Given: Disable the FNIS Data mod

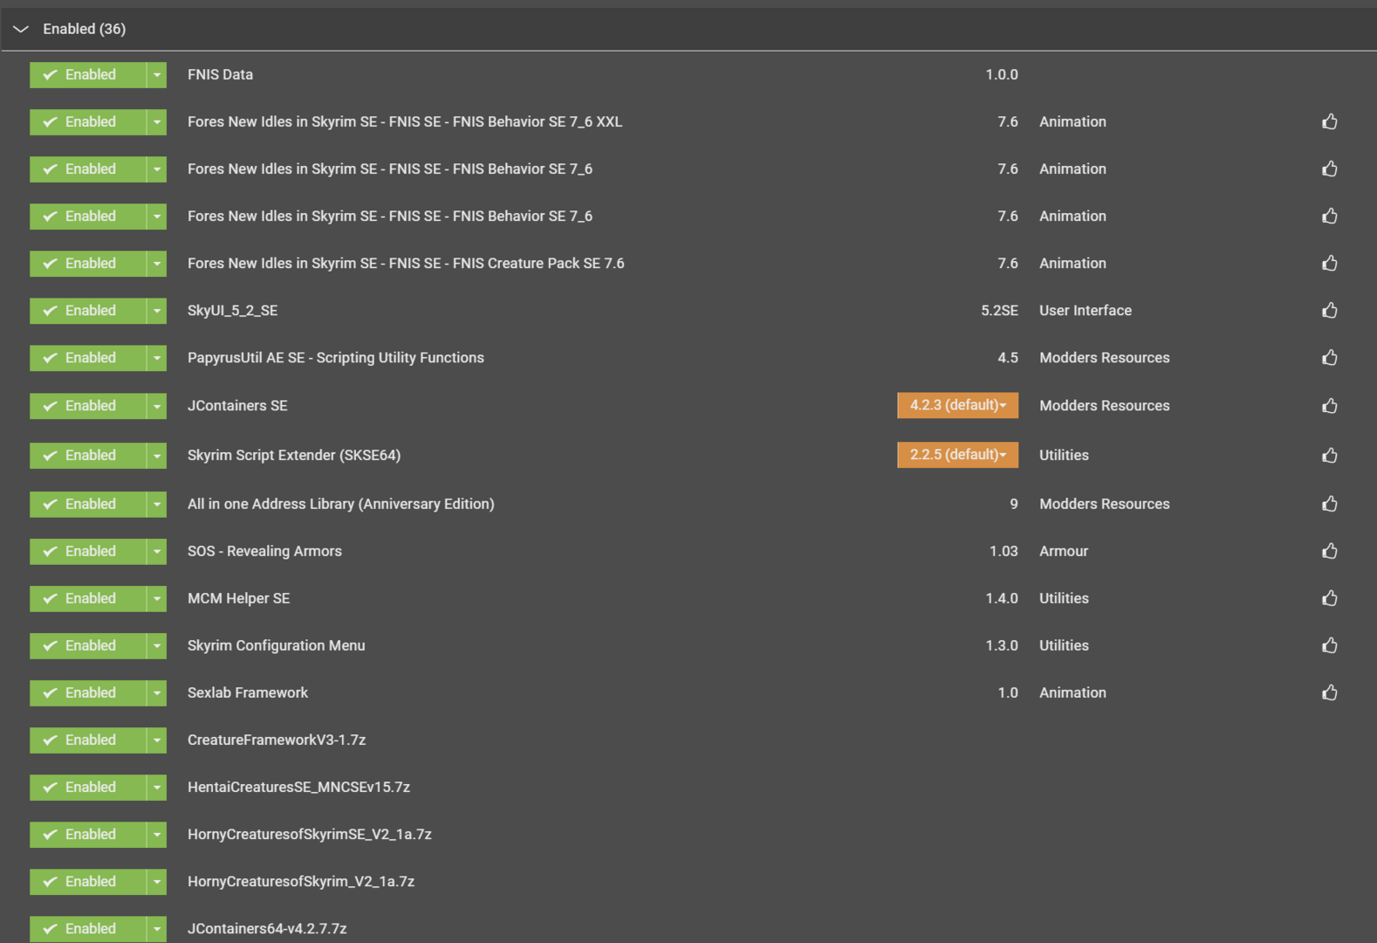Looking at the screenshot, I should pyautogui.click(x=87, y=75).
